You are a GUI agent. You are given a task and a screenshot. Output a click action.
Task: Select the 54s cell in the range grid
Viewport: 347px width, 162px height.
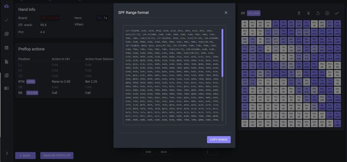tap(322, 99)
